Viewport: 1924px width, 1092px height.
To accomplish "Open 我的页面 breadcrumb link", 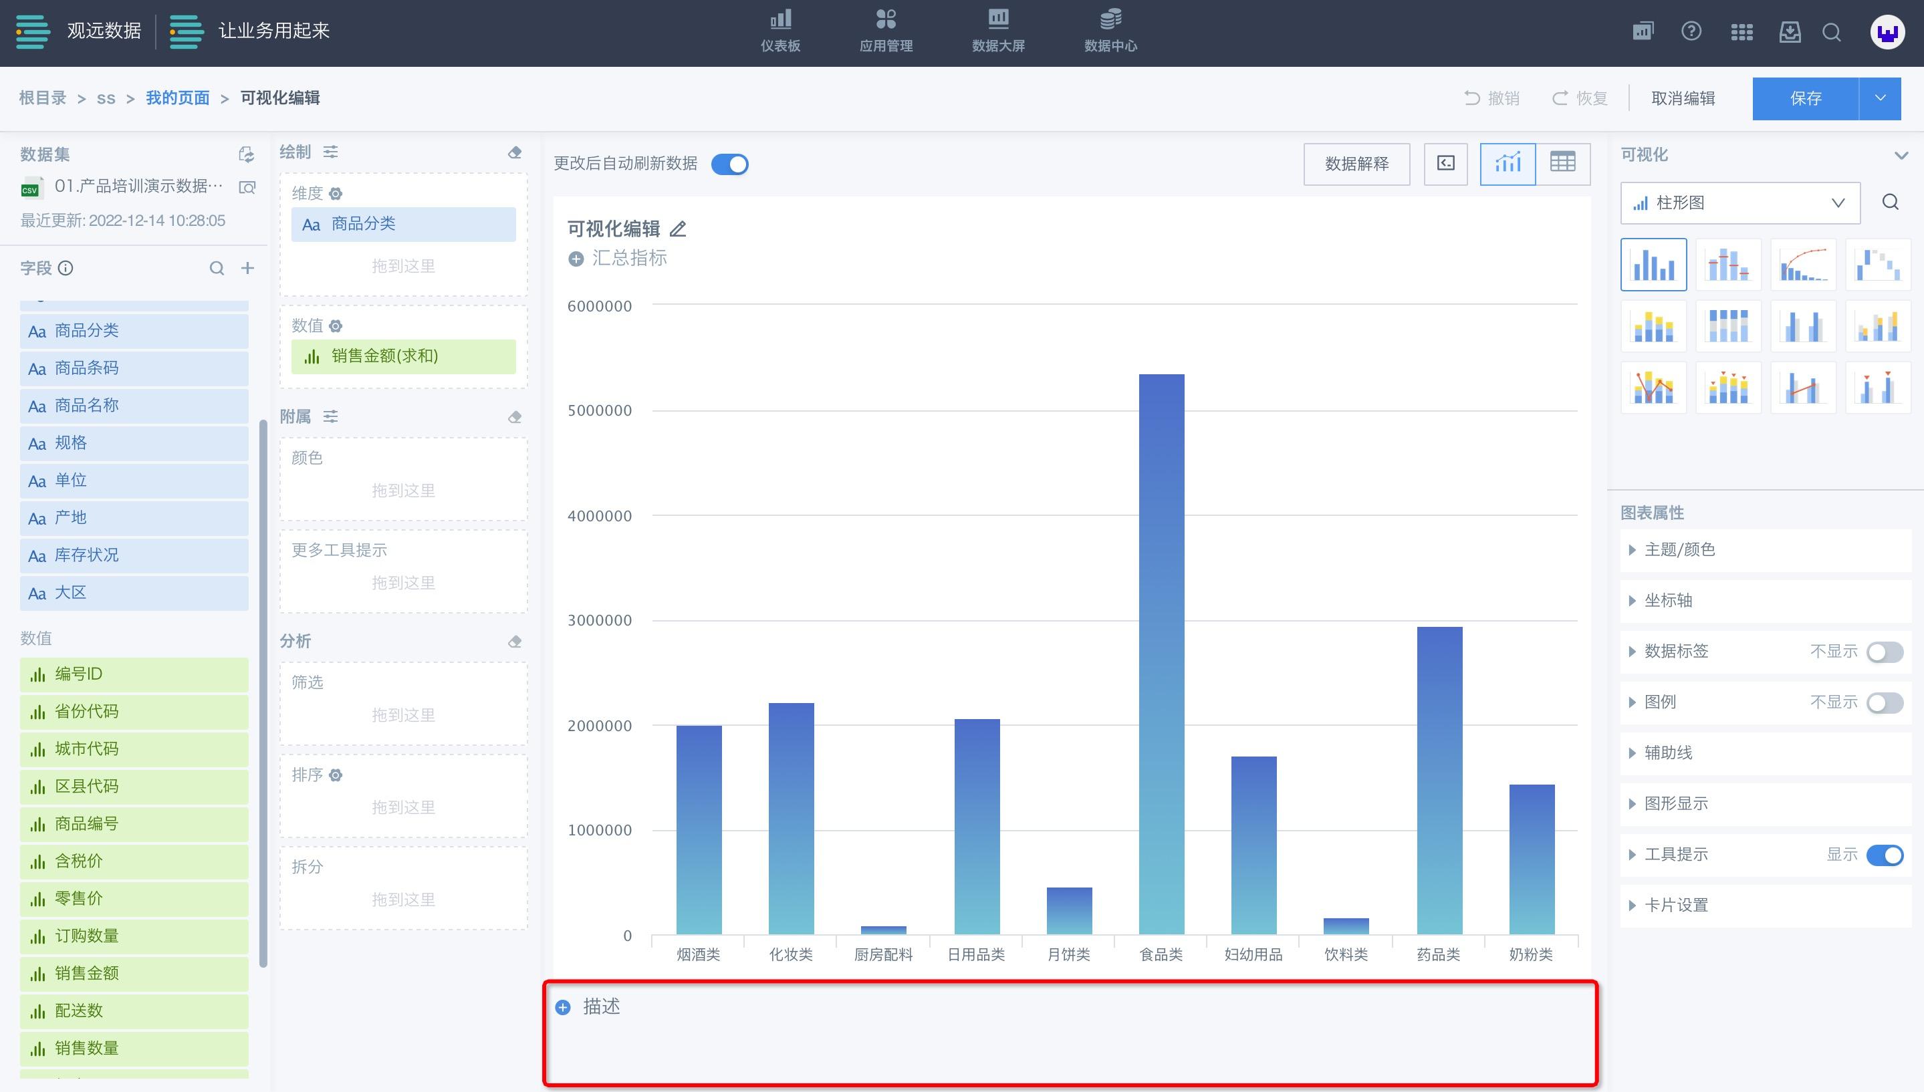I will click(178, 98).
